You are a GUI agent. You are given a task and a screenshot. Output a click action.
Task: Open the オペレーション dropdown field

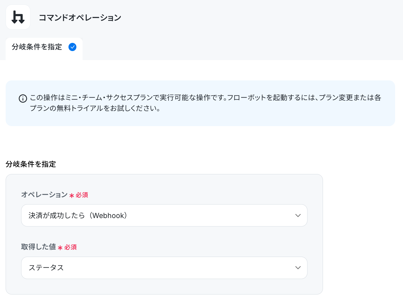tap(164, 216)
